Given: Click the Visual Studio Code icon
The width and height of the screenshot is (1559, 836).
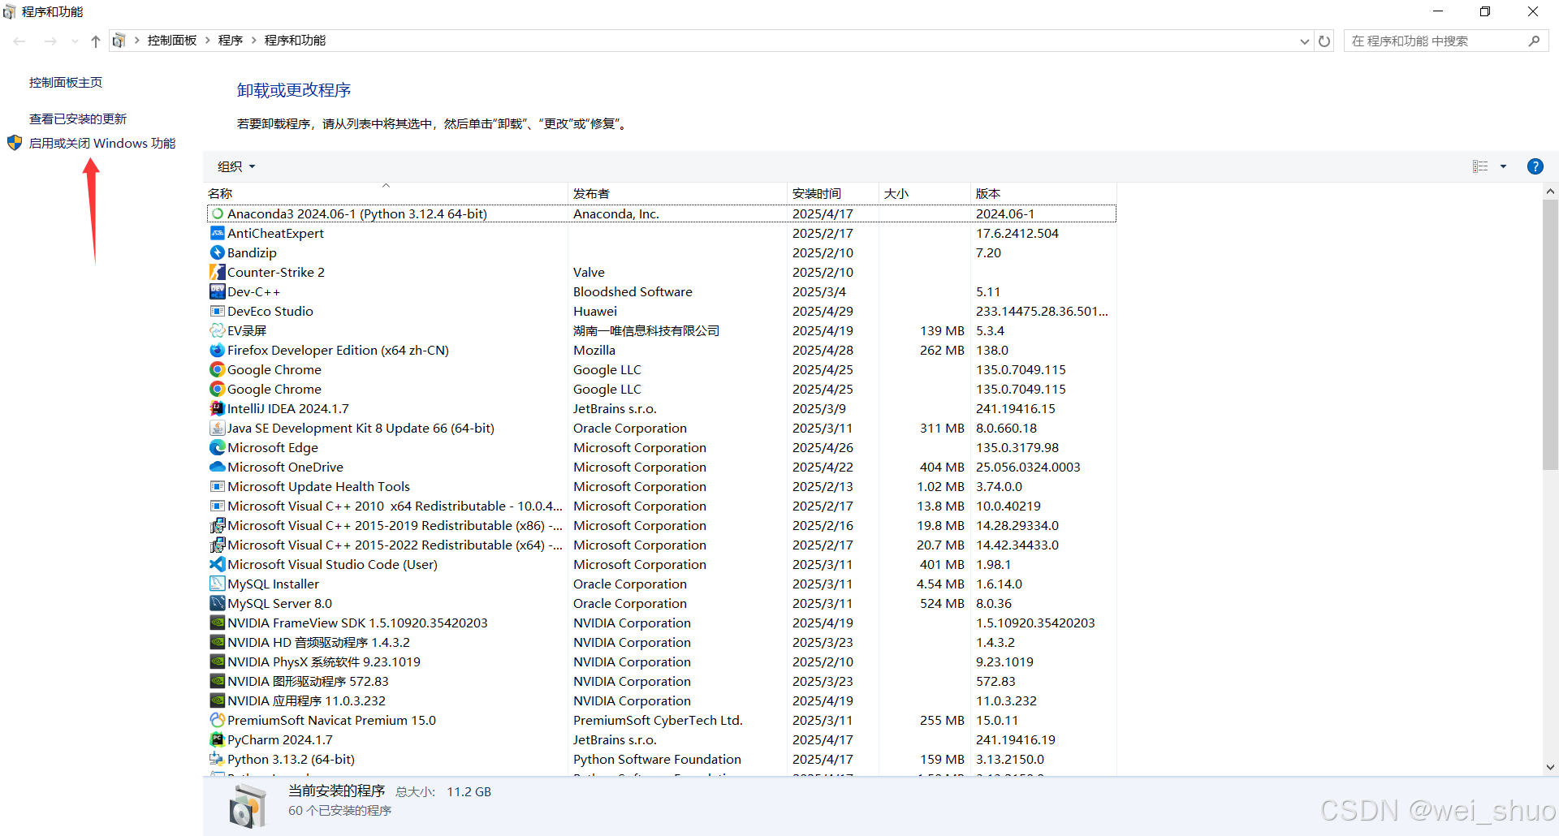Looking at the screenshot, I should (x=218, y=565).
